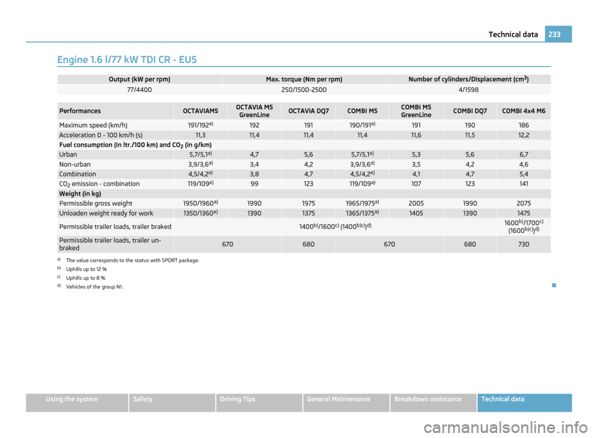Open the Driving Tips section tab
This screenshot has width=598, height=438.
[x=259, y=402]
